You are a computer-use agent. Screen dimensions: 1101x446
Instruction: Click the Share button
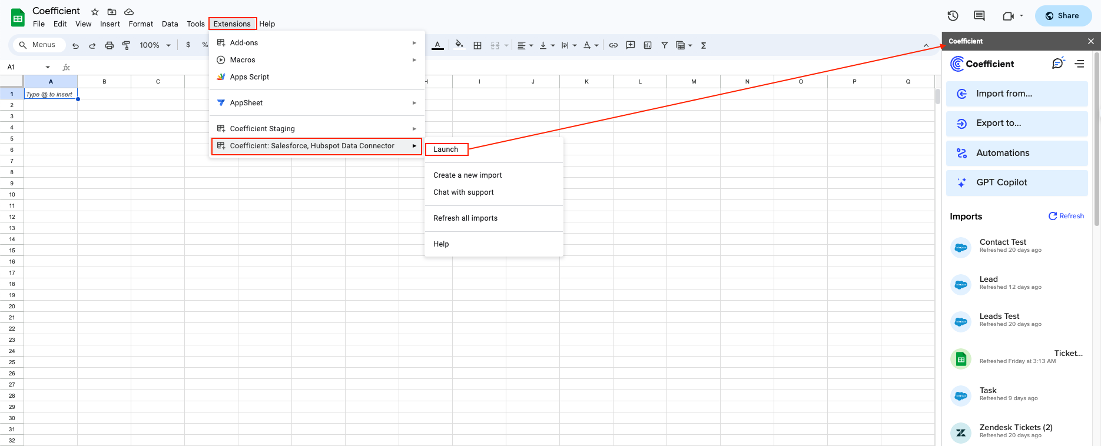point(1063,16)
